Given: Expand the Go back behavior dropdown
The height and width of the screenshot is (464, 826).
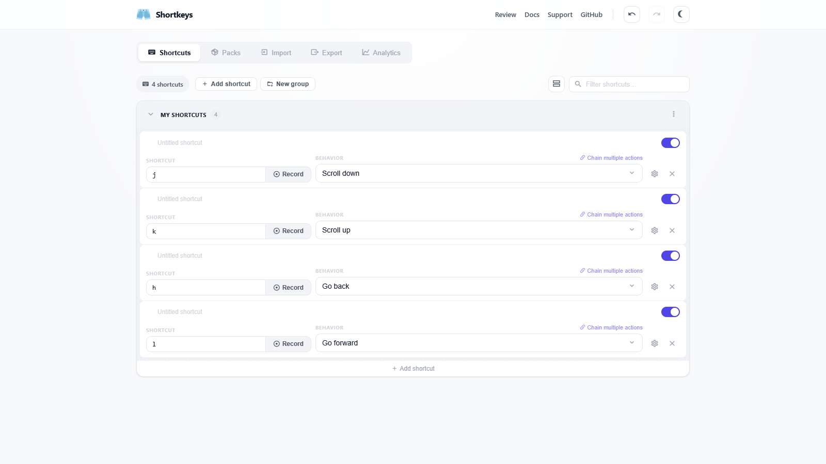Looking at the screenshot, I should pos(478,286).
